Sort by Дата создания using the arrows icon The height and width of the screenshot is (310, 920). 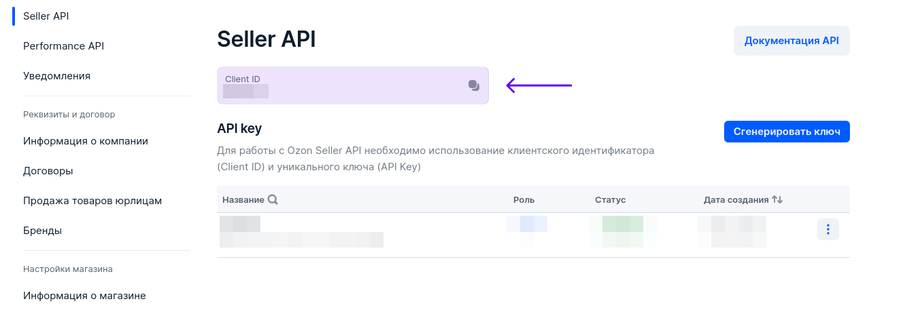[x=778, y=199]
